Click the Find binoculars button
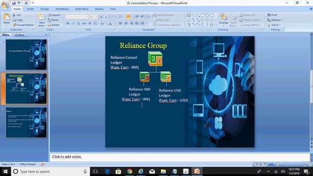This screenshot has width=313, height=176. pyautogui.click(x=272, y=15)
